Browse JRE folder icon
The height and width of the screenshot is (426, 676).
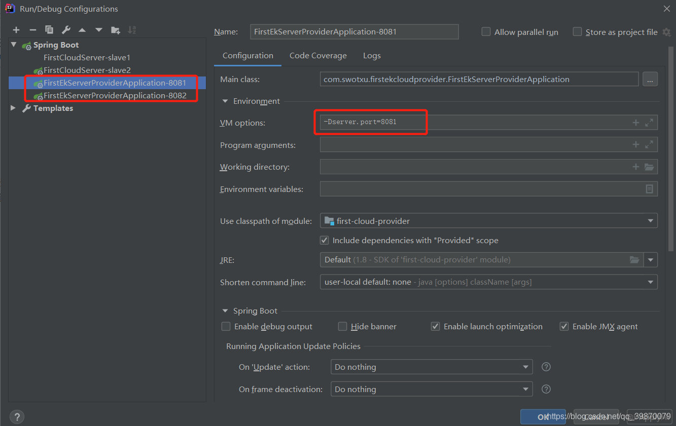pos(634,259)
